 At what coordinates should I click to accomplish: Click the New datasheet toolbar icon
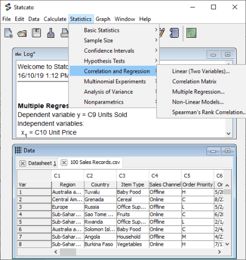pos(8,33)
